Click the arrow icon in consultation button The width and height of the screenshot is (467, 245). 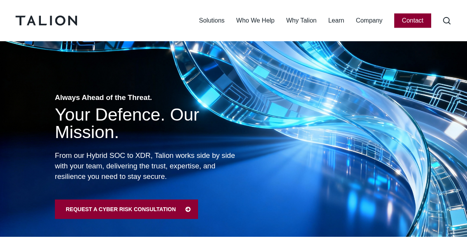(x=188, y=209)
